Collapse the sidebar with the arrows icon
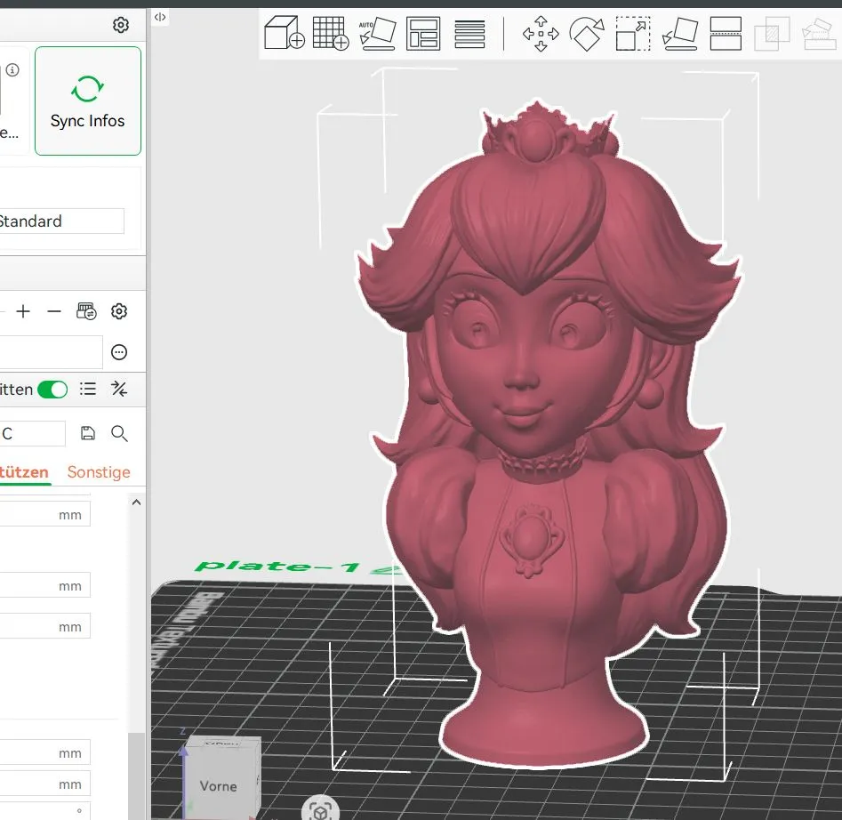Image resolution: width=842 pixels, height=820 pixels. click(160, 17)
